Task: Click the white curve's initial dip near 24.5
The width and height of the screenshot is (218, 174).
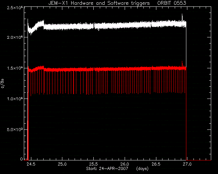Action: click(x=31, y=33)
